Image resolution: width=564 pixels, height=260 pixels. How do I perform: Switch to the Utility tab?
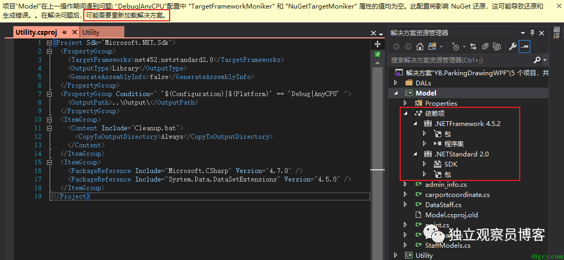91,33
